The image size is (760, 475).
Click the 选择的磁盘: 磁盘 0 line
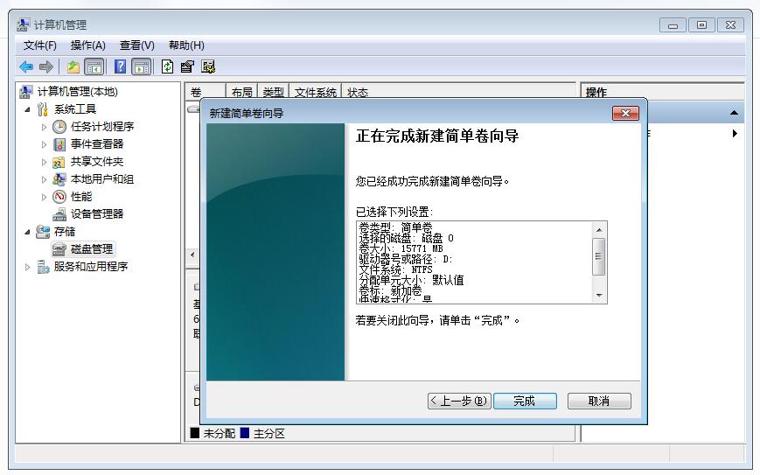(406, 238)
